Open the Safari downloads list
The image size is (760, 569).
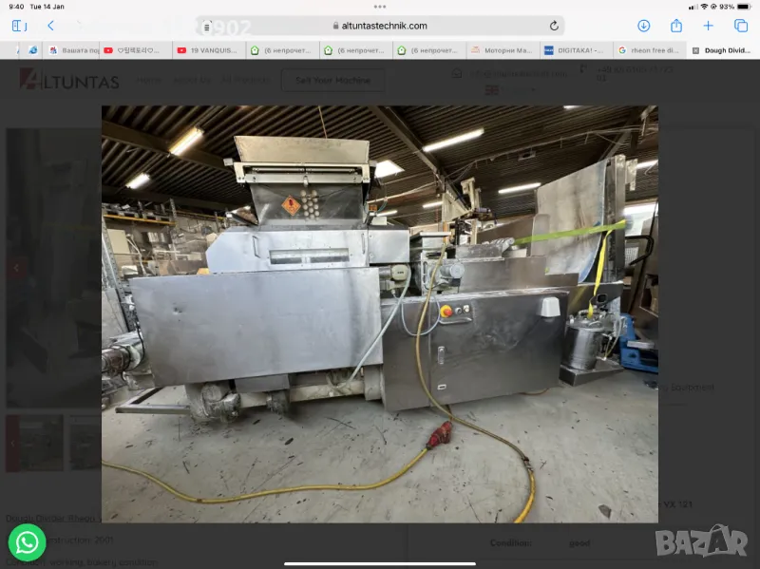pos(643,26)
